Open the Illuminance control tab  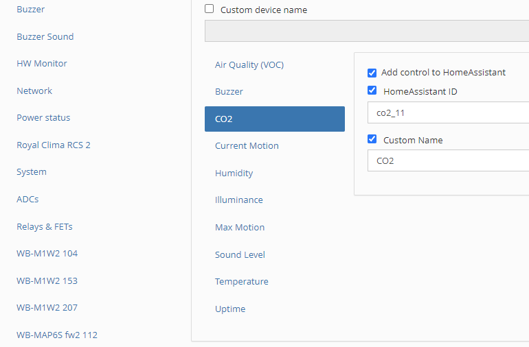(x=238, y=200)
